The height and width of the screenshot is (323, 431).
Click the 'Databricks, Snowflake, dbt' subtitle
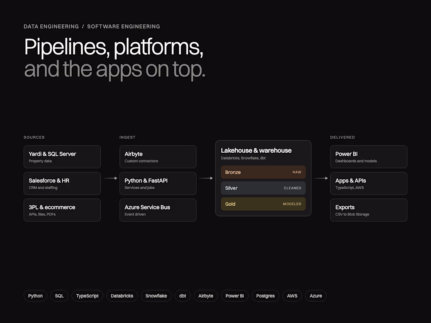(243, 158)
